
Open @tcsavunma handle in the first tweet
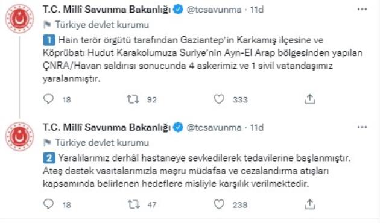click(x=214, y=10)
